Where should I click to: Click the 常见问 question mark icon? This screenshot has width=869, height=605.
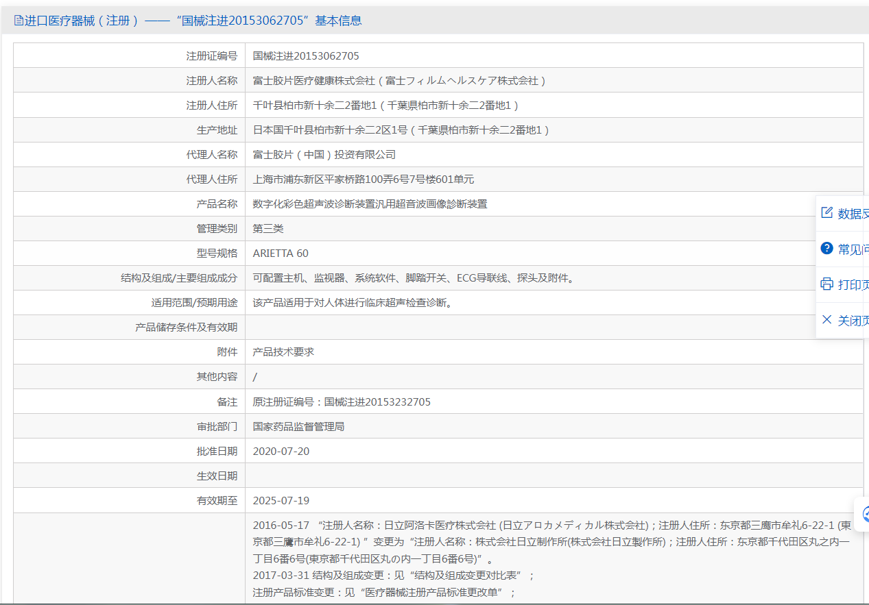point(826,249)
